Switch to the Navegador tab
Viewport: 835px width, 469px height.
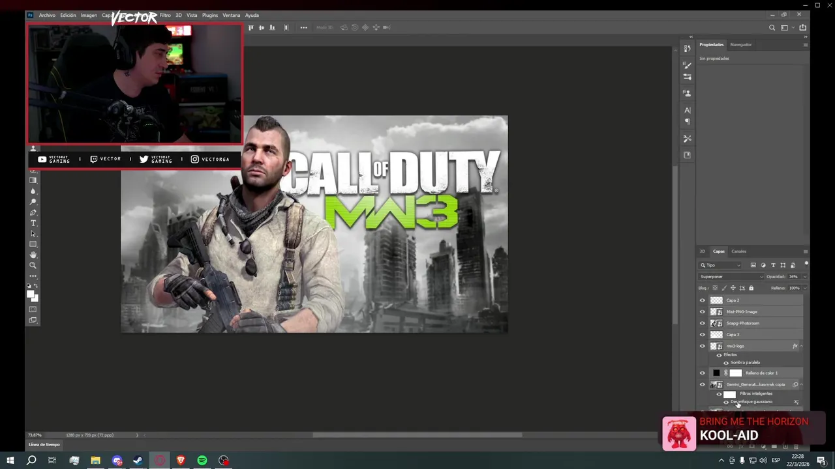(x=740, y=44)
